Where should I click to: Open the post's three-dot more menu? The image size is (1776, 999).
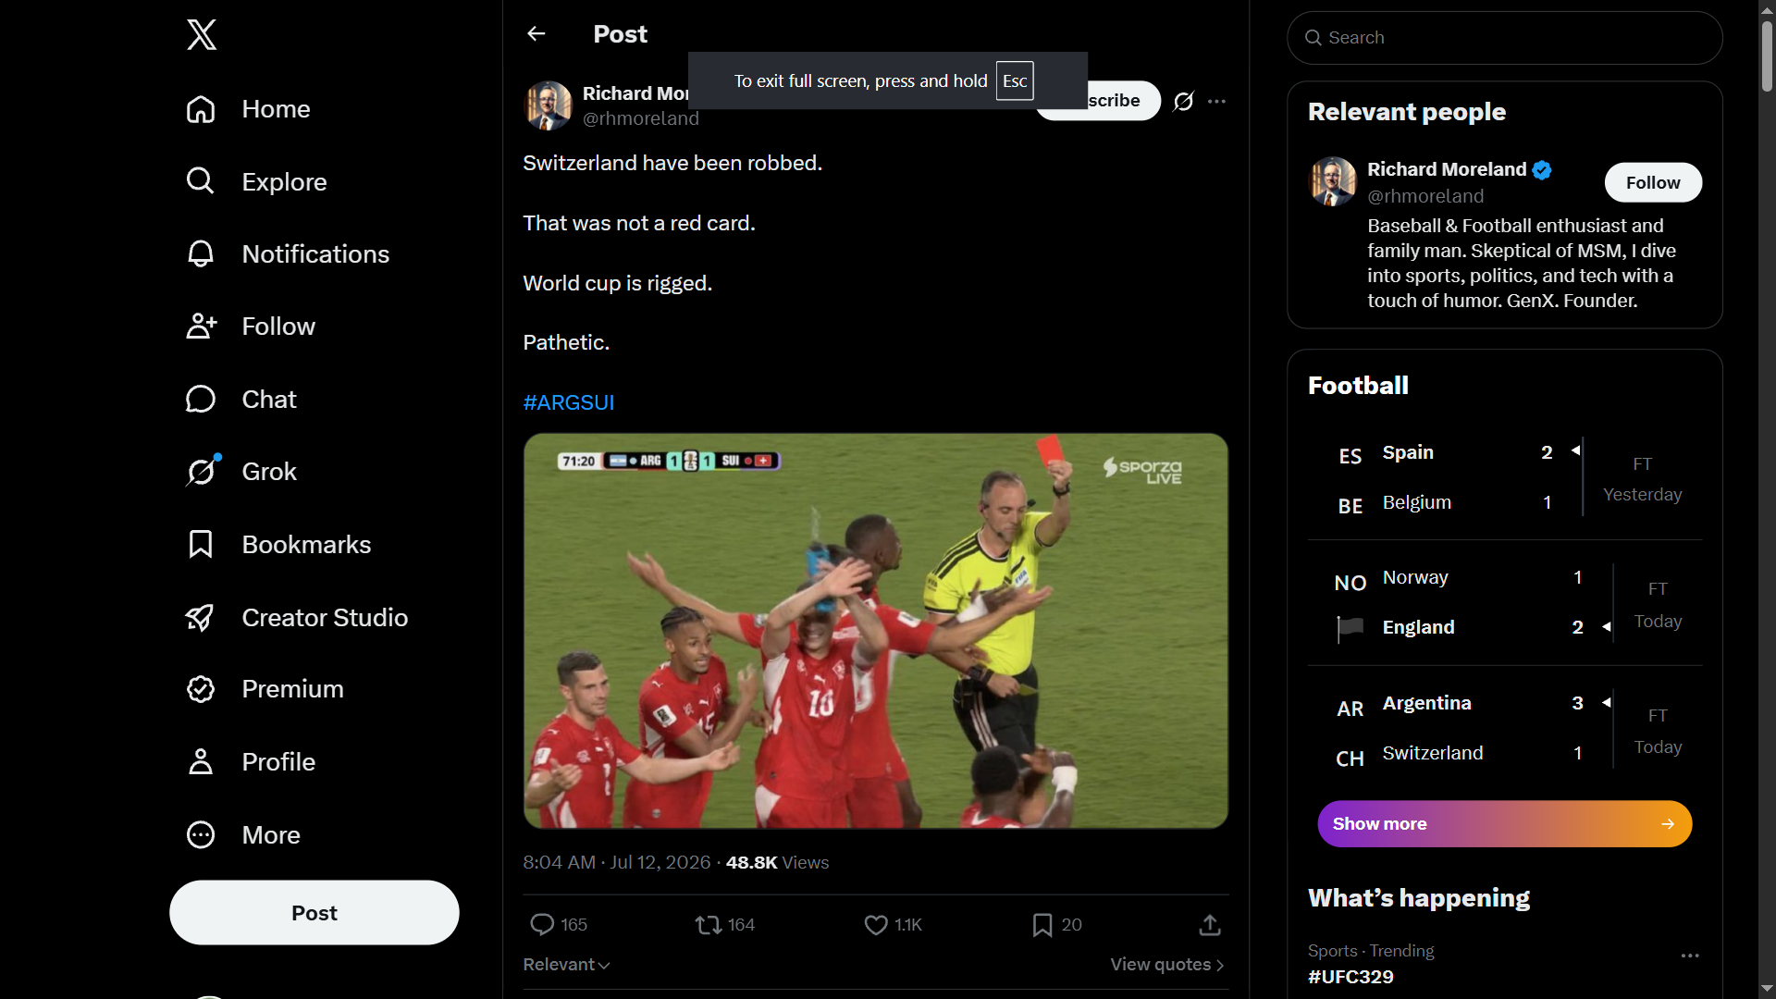click(x=1216, y=101)
